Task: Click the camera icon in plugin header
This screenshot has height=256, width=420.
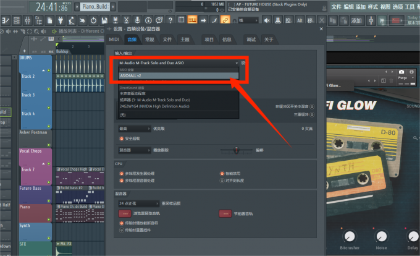Action: 401,72
